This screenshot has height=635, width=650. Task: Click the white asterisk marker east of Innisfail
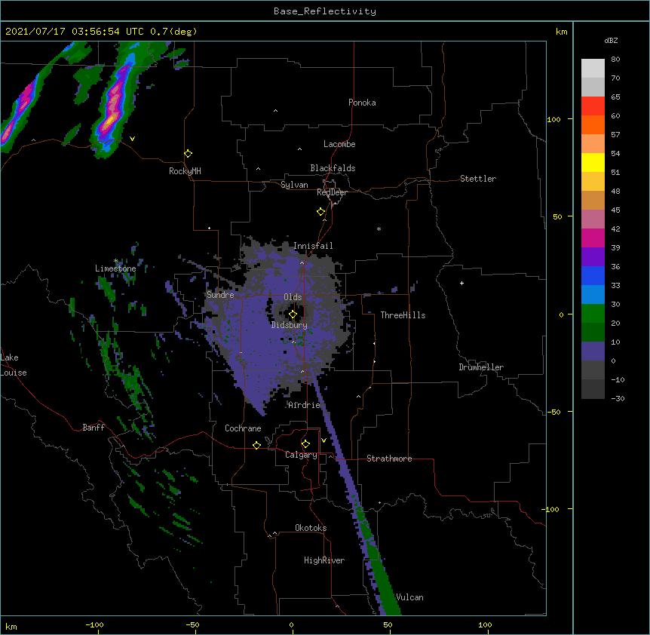click(379, 229)
